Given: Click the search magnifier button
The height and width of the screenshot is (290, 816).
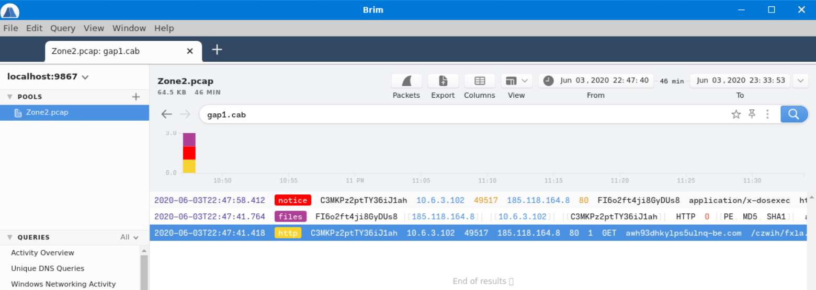Looking at the screenshot, I should tap(794, 114).
